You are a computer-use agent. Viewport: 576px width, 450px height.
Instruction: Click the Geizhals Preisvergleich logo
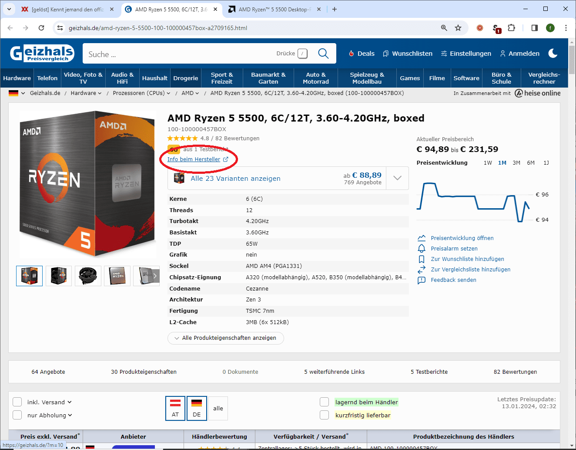(x=42, y=54)
